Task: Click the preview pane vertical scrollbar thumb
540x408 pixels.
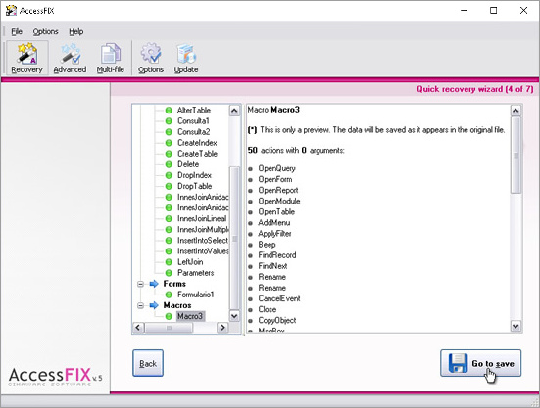Action: [x=515, y=156]
